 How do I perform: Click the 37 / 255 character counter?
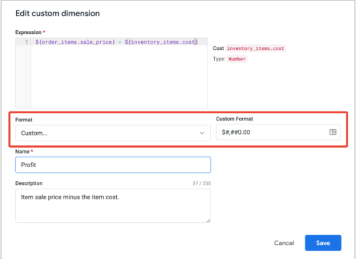[202, 183]
